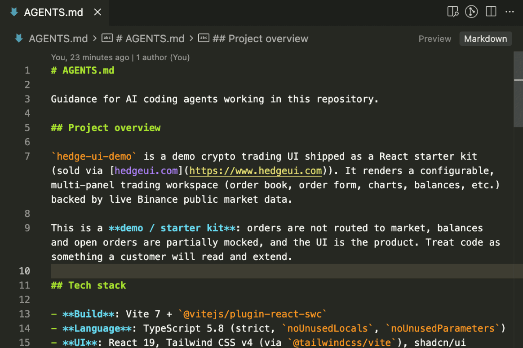Click the '@tailwindcss/vite' code text

point(342,343)
